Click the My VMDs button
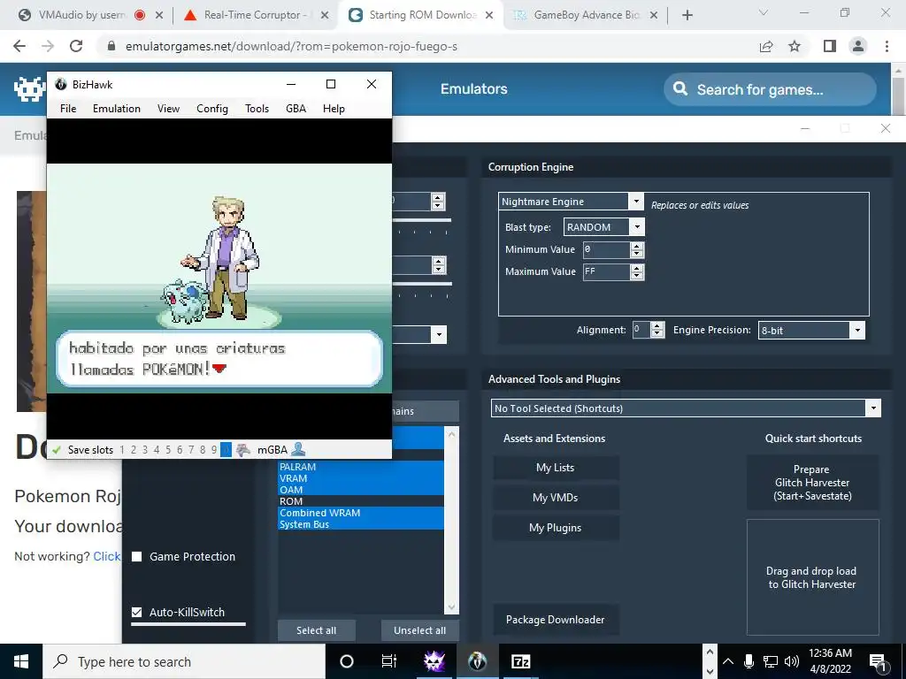 point(556,498)
